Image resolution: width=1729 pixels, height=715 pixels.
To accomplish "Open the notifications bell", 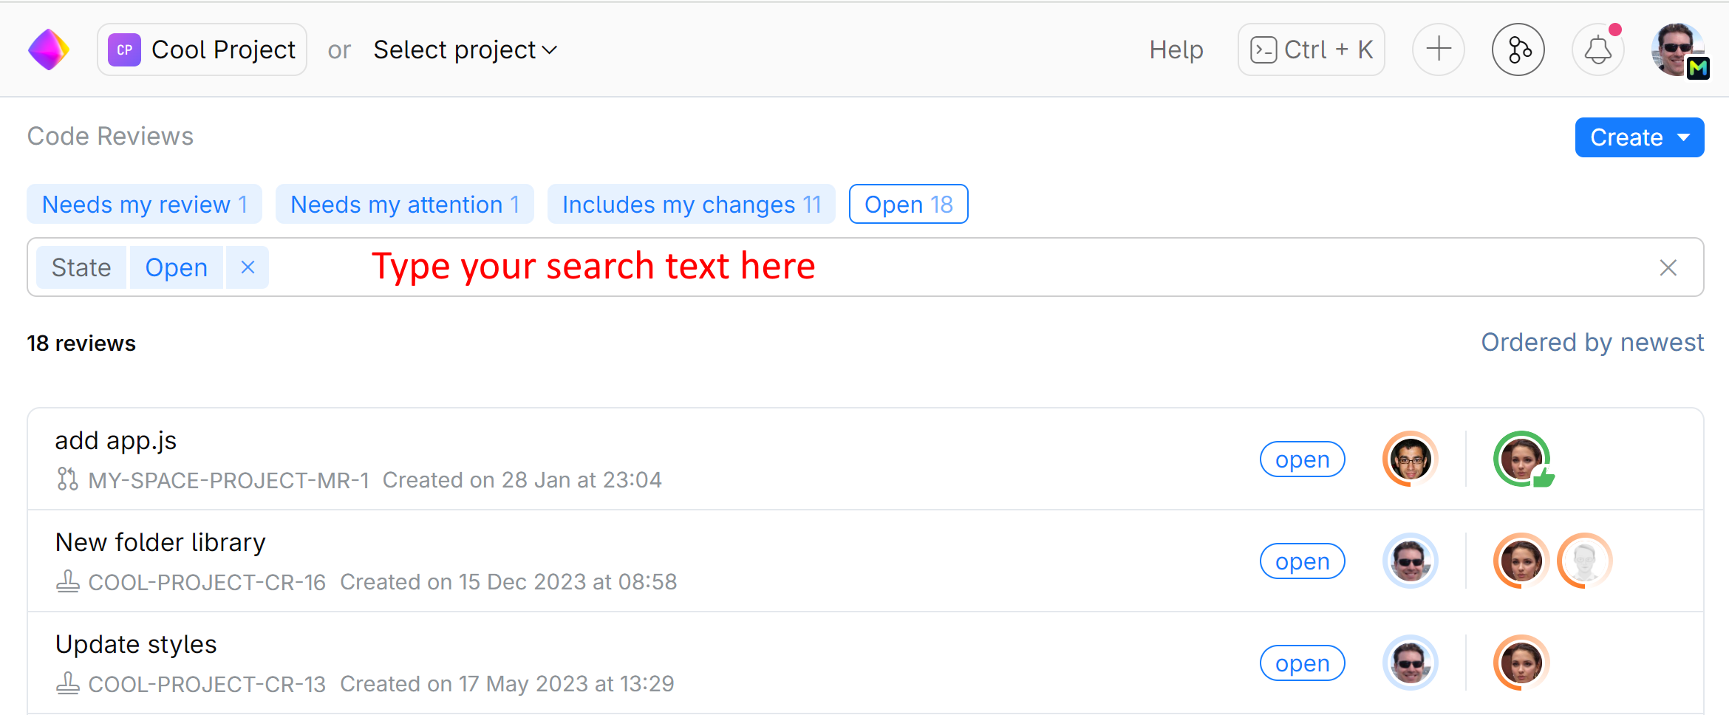I will (x=1598, y=50).
